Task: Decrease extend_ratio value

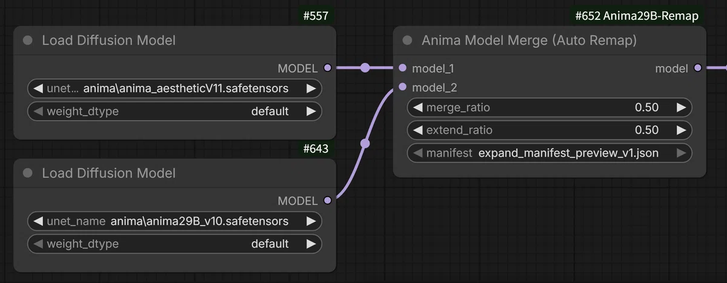Action: [x=417, y=130]
